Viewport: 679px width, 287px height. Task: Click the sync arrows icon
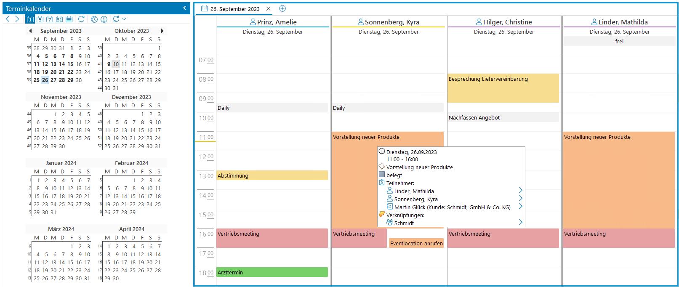(116, 19)
